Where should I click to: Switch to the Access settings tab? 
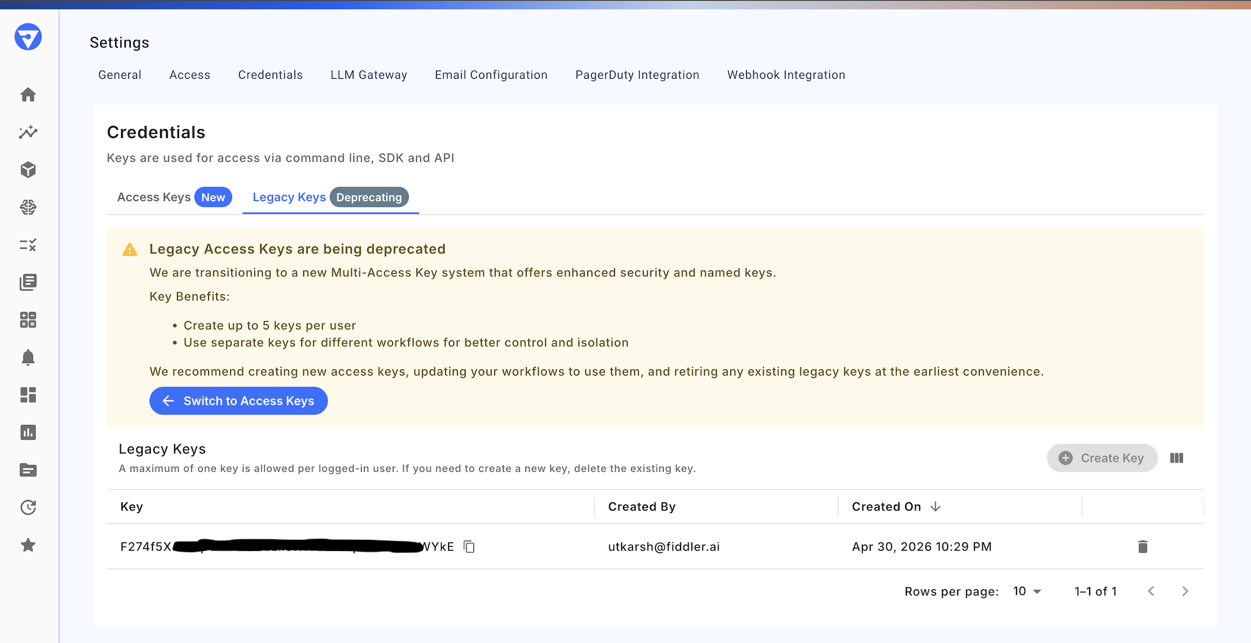(x=190, y=75)
